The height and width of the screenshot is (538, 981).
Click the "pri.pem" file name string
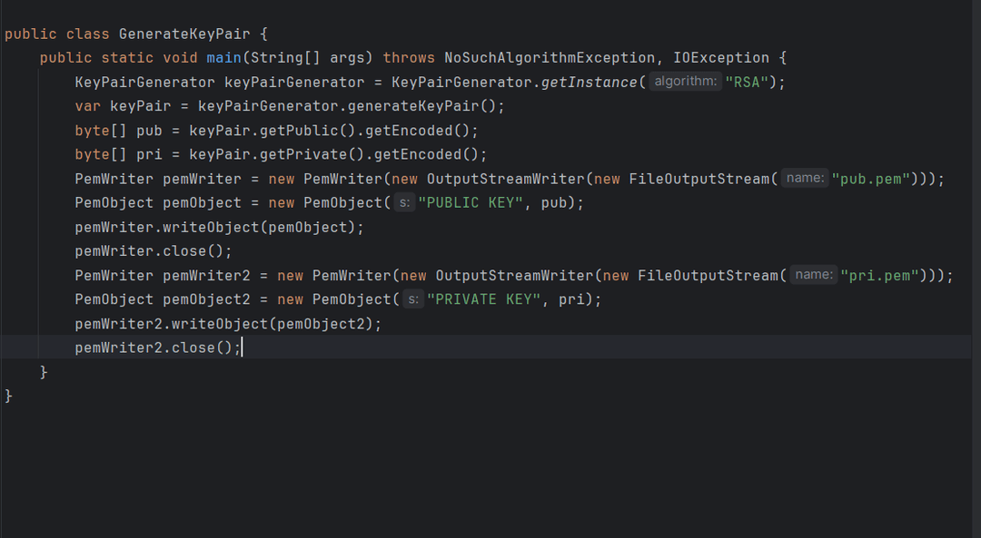coord(879,275)
